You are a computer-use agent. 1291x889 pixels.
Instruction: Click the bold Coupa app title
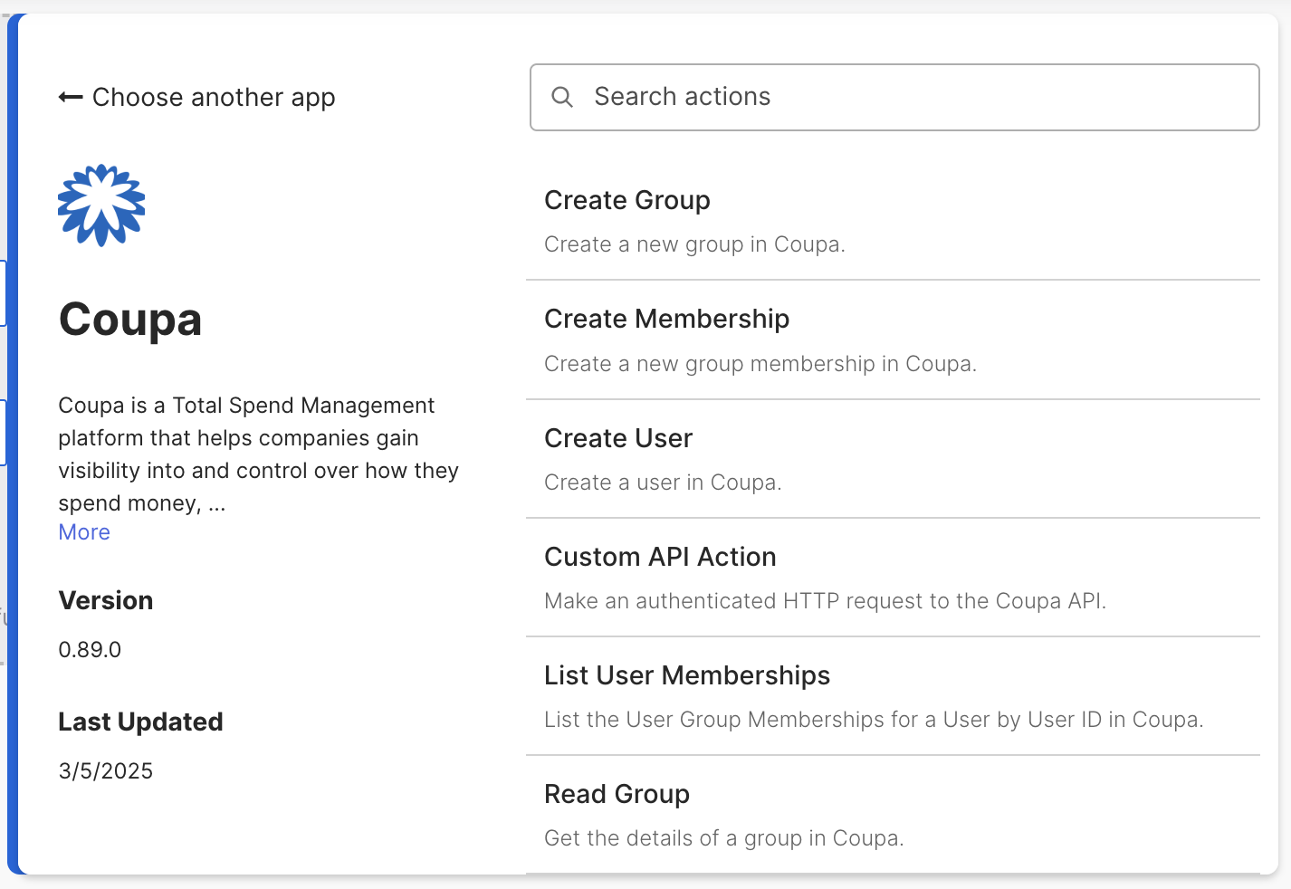point(130,320)
